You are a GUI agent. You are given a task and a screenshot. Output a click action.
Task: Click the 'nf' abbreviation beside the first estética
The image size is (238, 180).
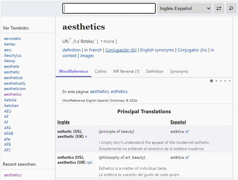[187, 132]
